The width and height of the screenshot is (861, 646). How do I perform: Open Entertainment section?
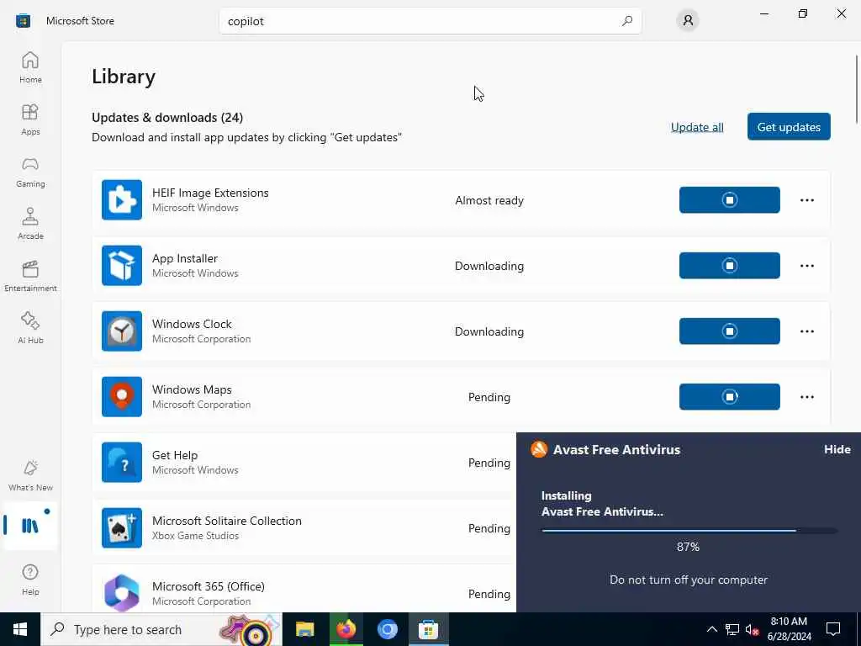pos(30,276)
